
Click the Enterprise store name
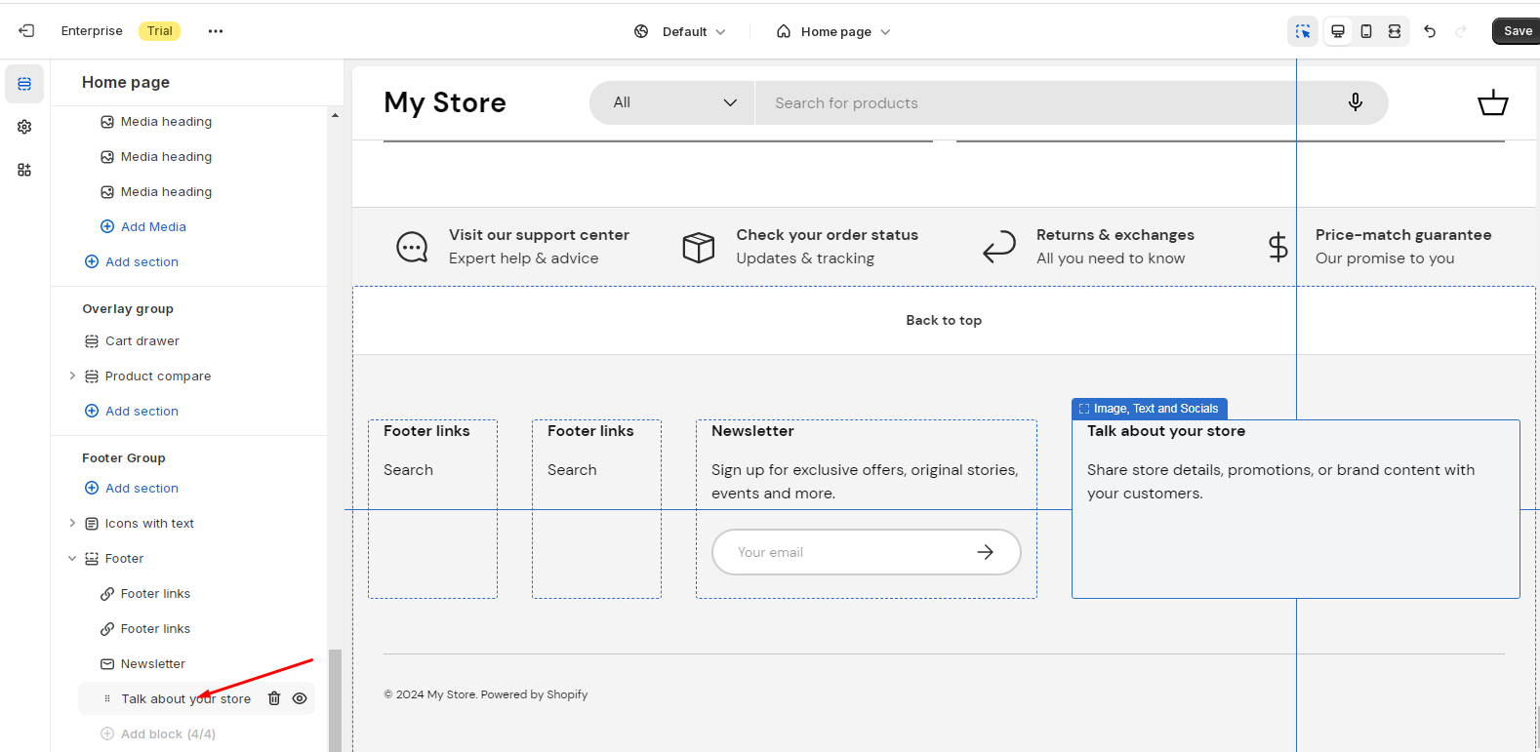[92, 31]
